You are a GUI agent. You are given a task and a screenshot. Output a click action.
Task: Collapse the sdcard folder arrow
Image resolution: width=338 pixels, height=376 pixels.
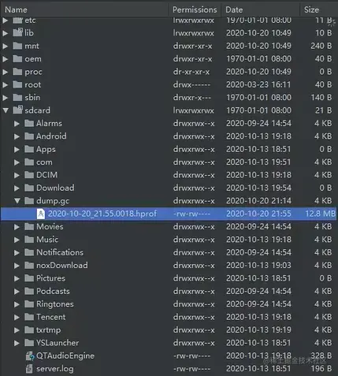point(6,110)
